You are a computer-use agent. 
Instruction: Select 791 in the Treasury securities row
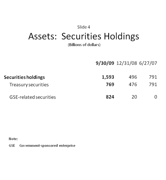click(153, 85)
